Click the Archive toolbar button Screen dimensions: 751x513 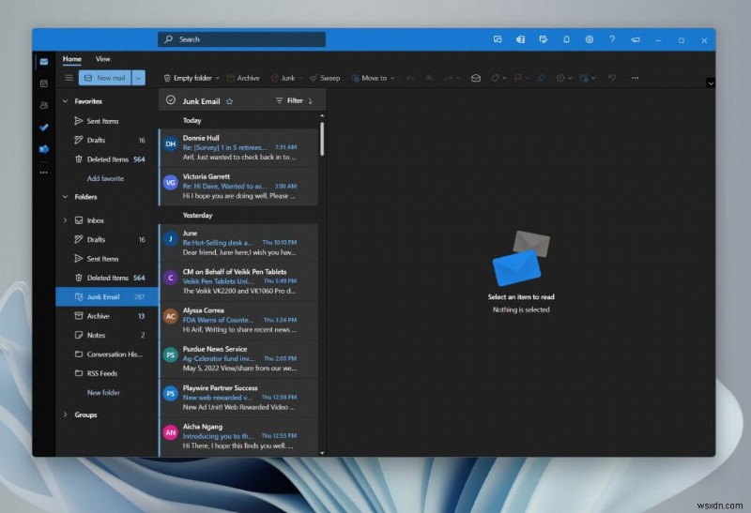[x=243, y=78]
